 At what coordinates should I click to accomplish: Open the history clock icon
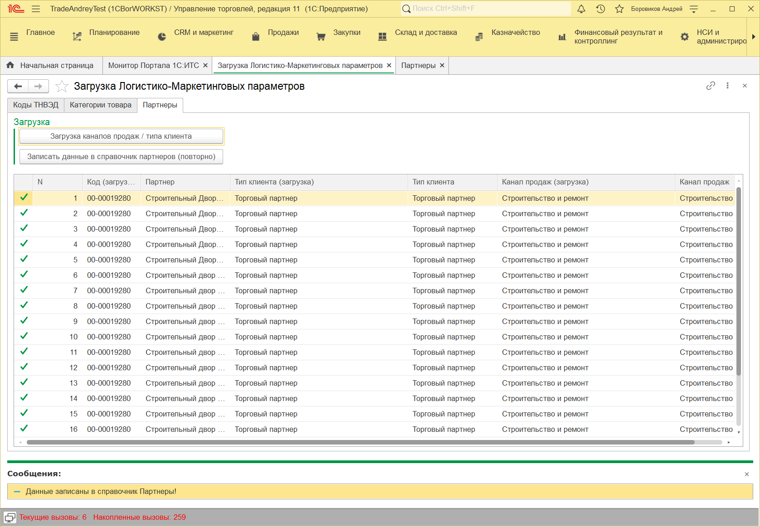(600, 9)
